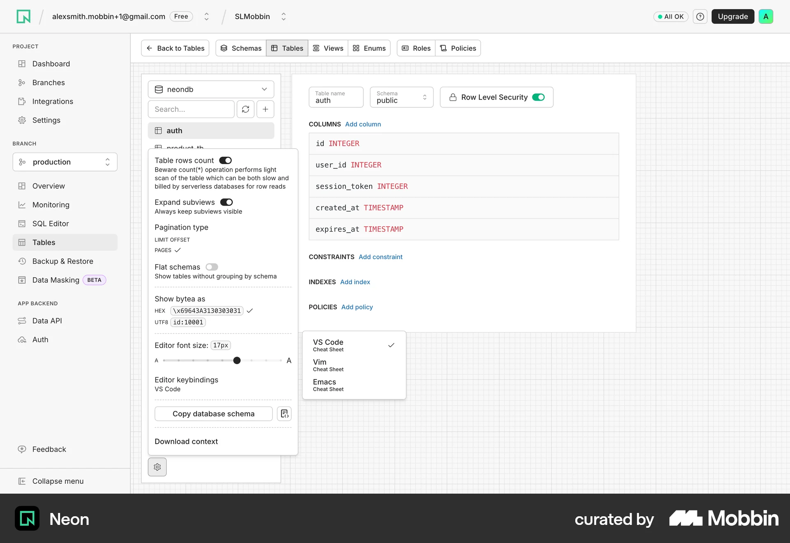
Task: Choose Vim keybindings option
Action: [354, 365]
